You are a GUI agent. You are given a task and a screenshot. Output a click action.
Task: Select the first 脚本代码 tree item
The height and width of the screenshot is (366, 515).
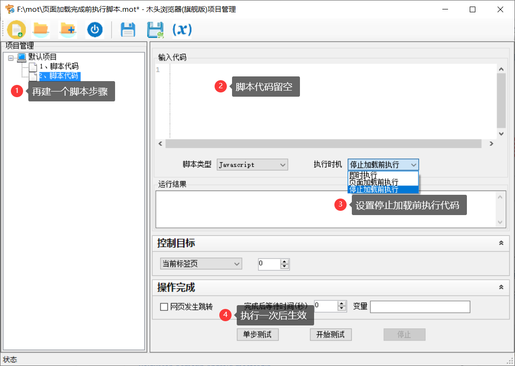[59, 67]
